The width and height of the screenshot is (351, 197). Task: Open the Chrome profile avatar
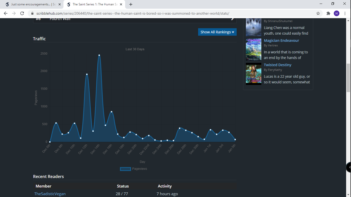click(x=336, y=13)
